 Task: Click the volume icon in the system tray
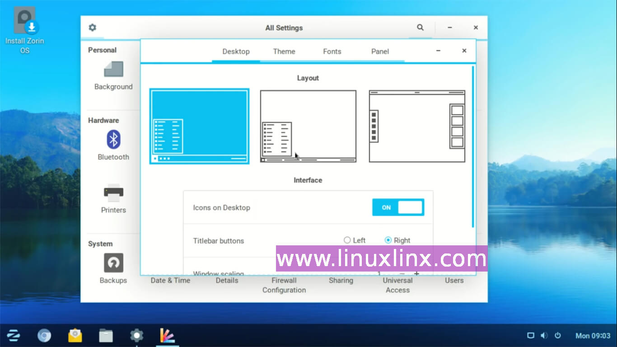pos(544,336)
